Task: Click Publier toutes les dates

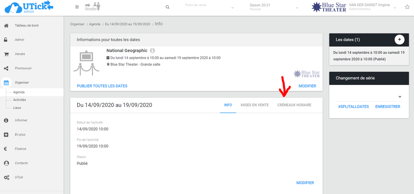Action: coord(102,86)
